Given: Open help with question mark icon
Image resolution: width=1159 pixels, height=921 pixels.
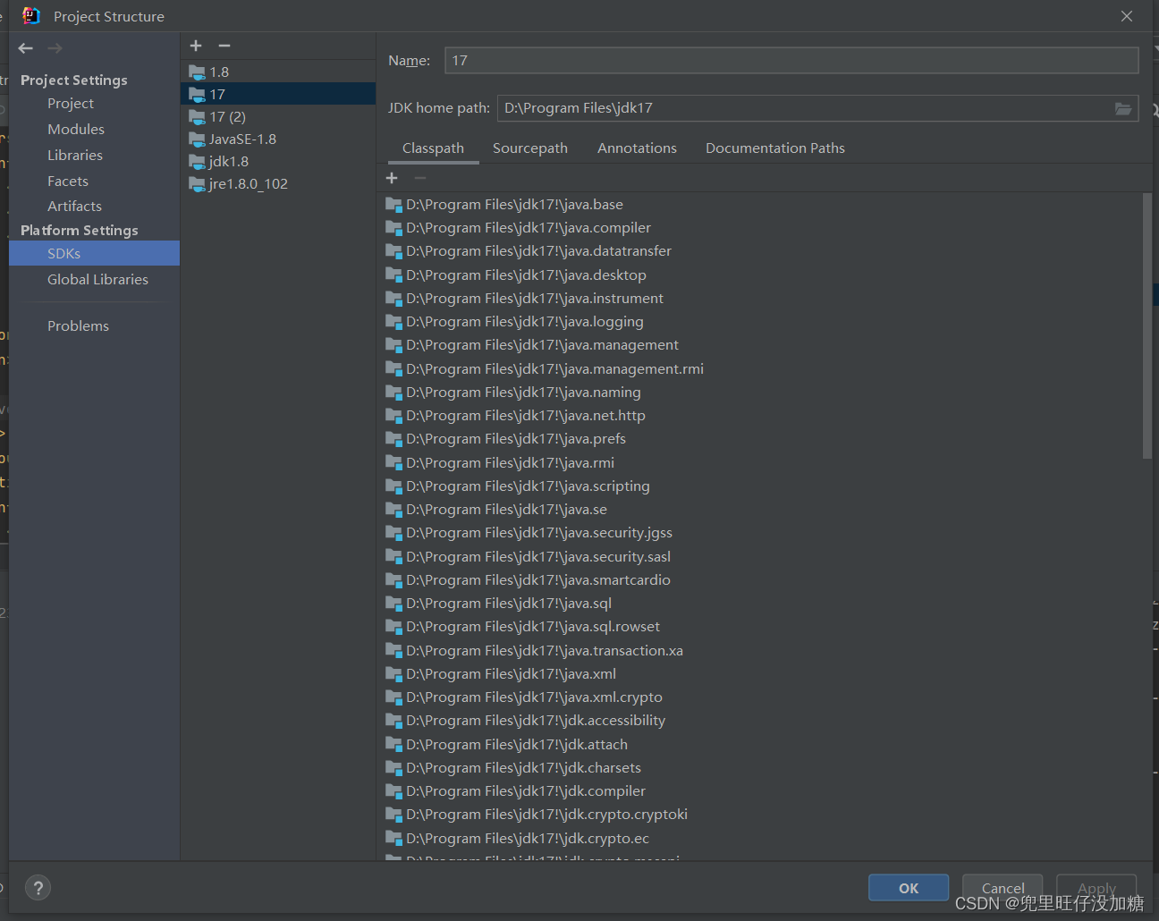Looking at the screenshot, I should pos(38,888).
